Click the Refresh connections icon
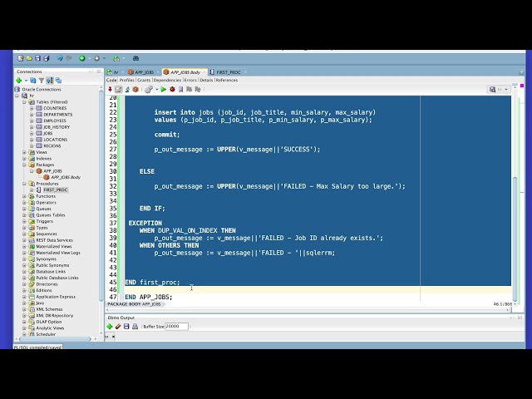Screen dimensions: 532x399 [33, 81]
